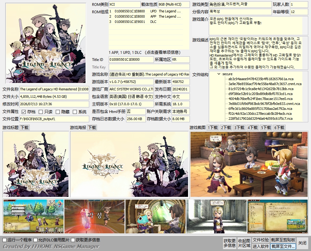
Task: Click the 包含语言 languages field
Action: [x=131, y=97]
